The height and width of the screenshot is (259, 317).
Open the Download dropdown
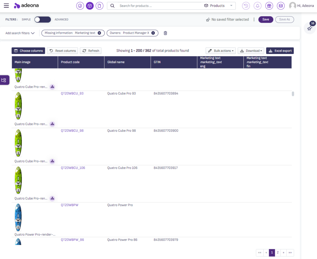[251, 51]
